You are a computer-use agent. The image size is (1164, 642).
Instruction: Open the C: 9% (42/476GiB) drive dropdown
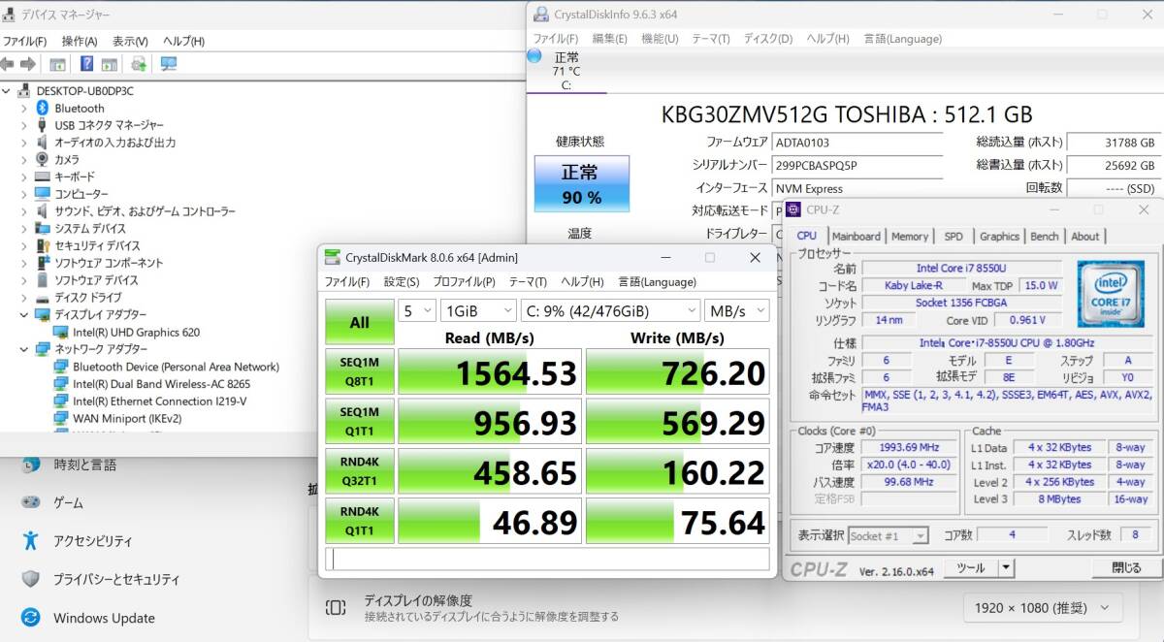click(x=610, y=310)
